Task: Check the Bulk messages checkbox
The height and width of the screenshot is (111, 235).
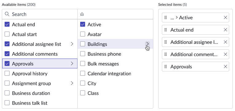Action: point(83,63)
